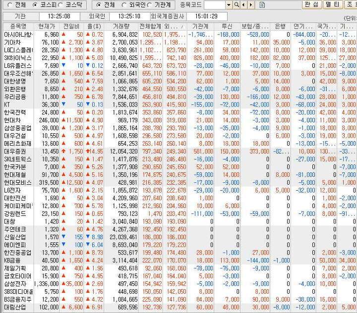Select the 아시아나항 stock row
The height and width of the screenshot is (313, 357).
click(180, 35)
